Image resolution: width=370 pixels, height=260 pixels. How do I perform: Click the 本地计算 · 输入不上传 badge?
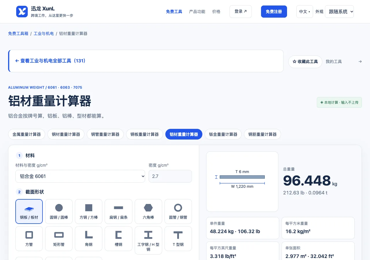[x=339, y=103]
